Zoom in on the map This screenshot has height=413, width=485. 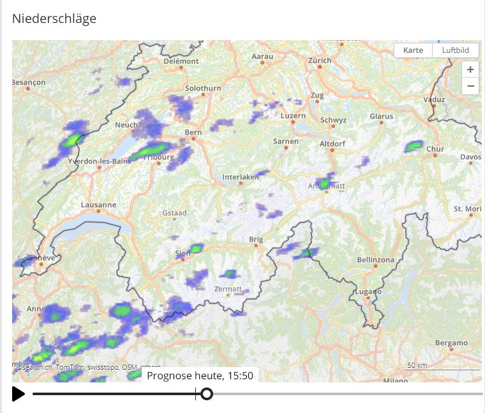(x=470, y=69)
